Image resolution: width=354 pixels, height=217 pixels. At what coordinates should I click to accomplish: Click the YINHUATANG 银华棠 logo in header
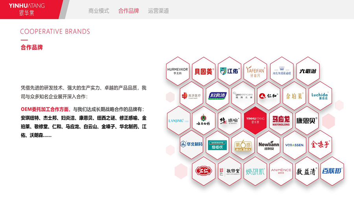[x=27, y=9]
